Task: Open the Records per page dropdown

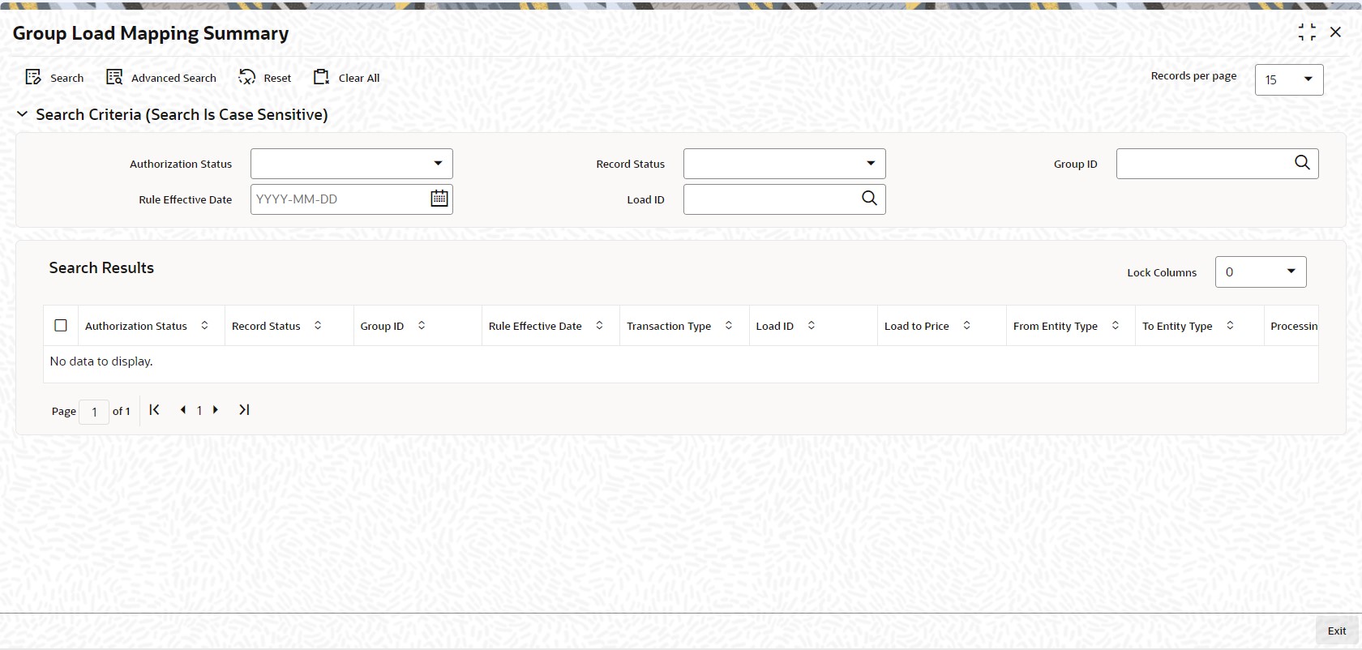Action: 1289,79
